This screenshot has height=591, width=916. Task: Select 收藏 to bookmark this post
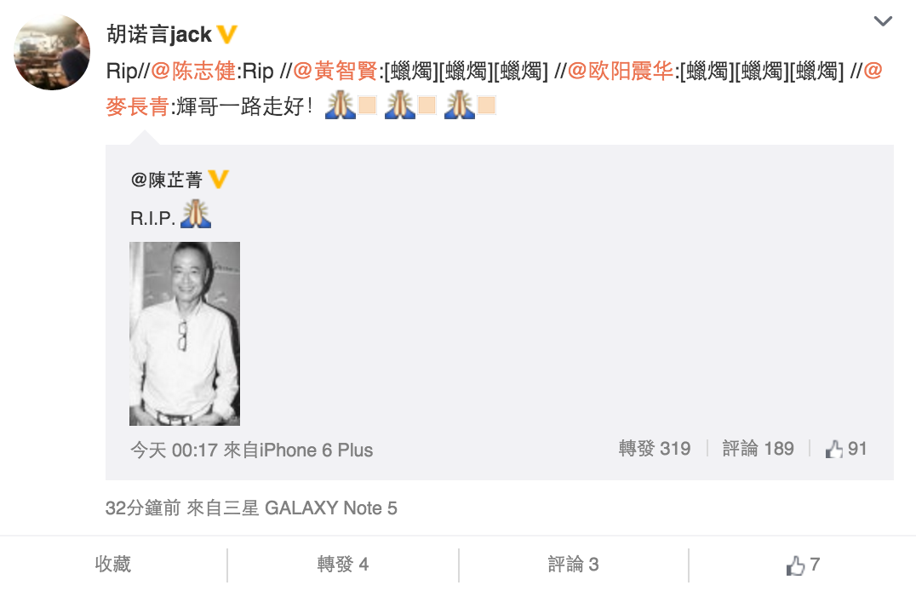tap(112, 564)
